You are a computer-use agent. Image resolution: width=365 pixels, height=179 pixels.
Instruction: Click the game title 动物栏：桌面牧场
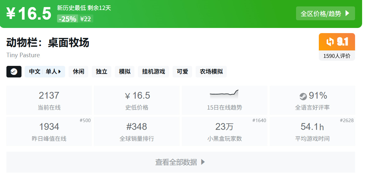(48, 43)
